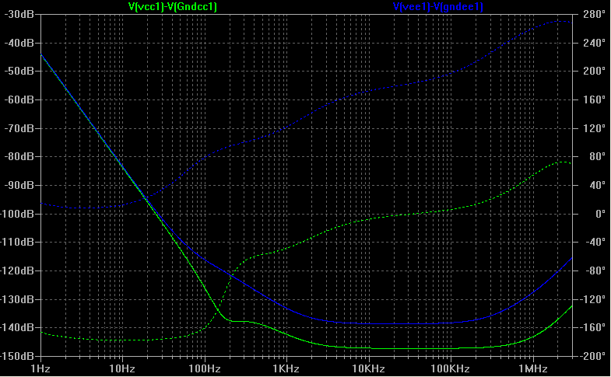Viewport: 611px width, 377px height.
Task: Click the -150dB left axis label
Action: [x=18, y=356]
